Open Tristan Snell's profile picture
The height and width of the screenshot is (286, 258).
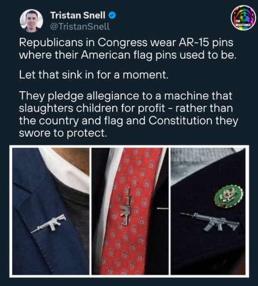31,21
